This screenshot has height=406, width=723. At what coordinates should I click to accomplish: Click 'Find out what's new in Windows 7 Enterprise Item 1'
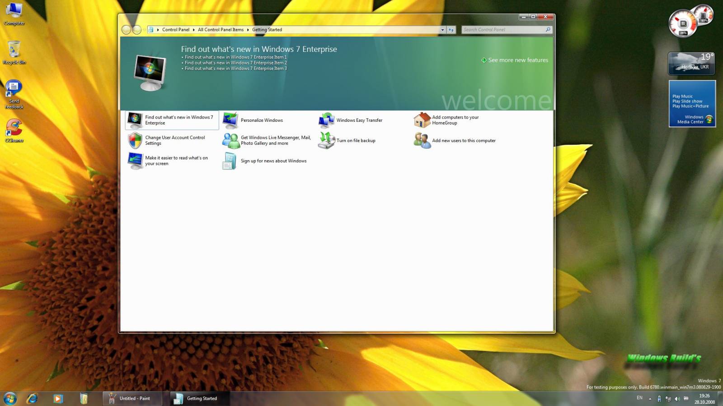(235, 57)
